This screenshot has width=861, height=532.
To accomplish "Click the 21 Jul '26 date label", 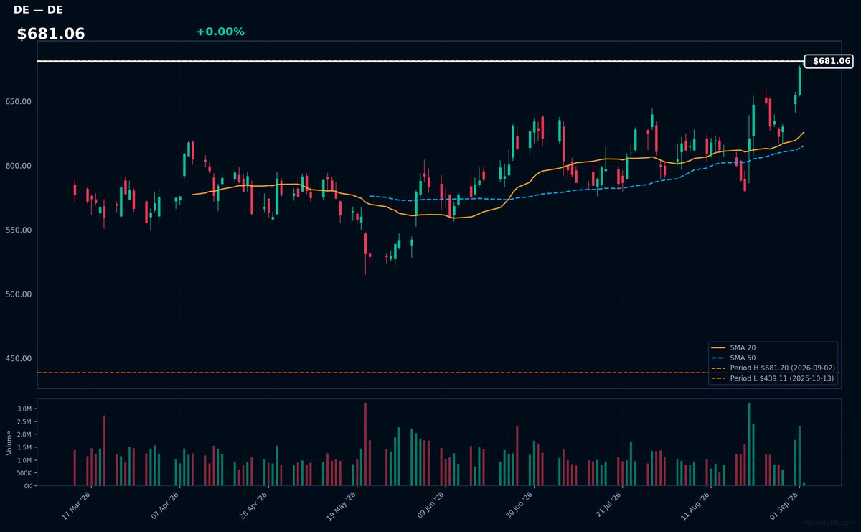I will coord(608,506).
